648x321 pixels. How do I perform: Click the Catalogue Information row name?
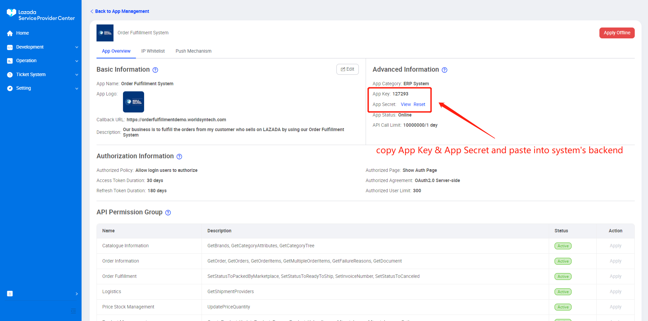coord(125,246)
